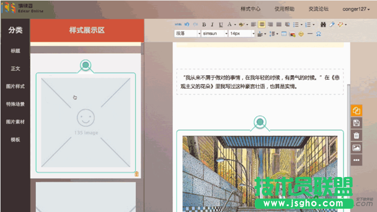Click into the quoted paragraph text

260,82
